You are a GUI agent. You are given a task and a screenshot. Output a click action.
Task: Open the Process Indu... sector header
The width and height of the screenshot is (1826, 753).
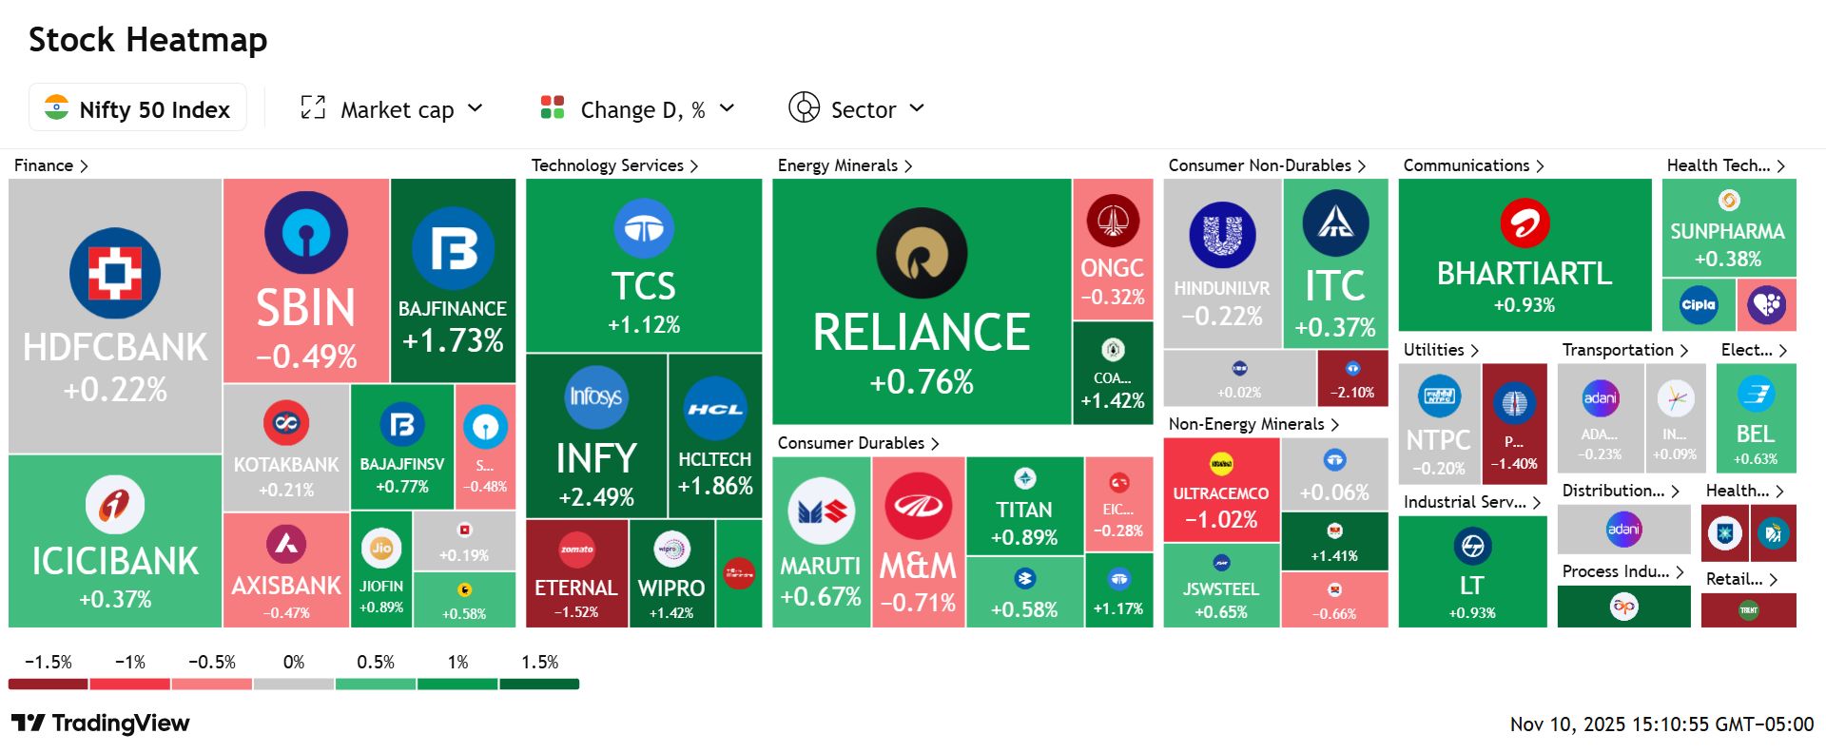[1623, 571]
